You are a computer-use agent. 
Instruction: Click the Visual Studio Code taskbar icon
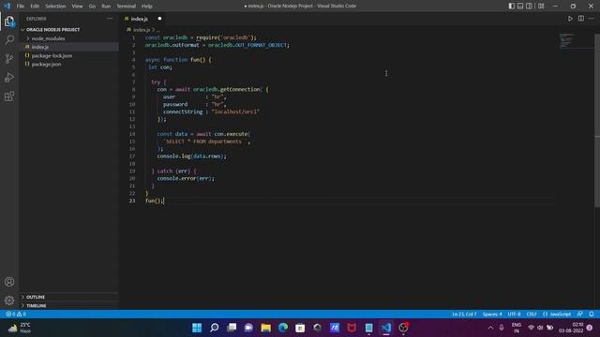pos(386,328)
